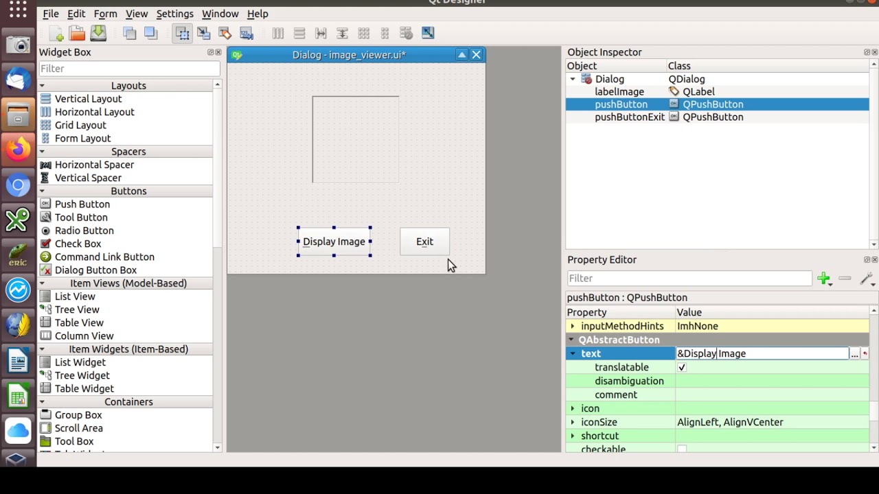The width and height of the screenshot is (879, 494).
Task: Select Push Button in the Widget Box
Action: click(x=82, y=204)
